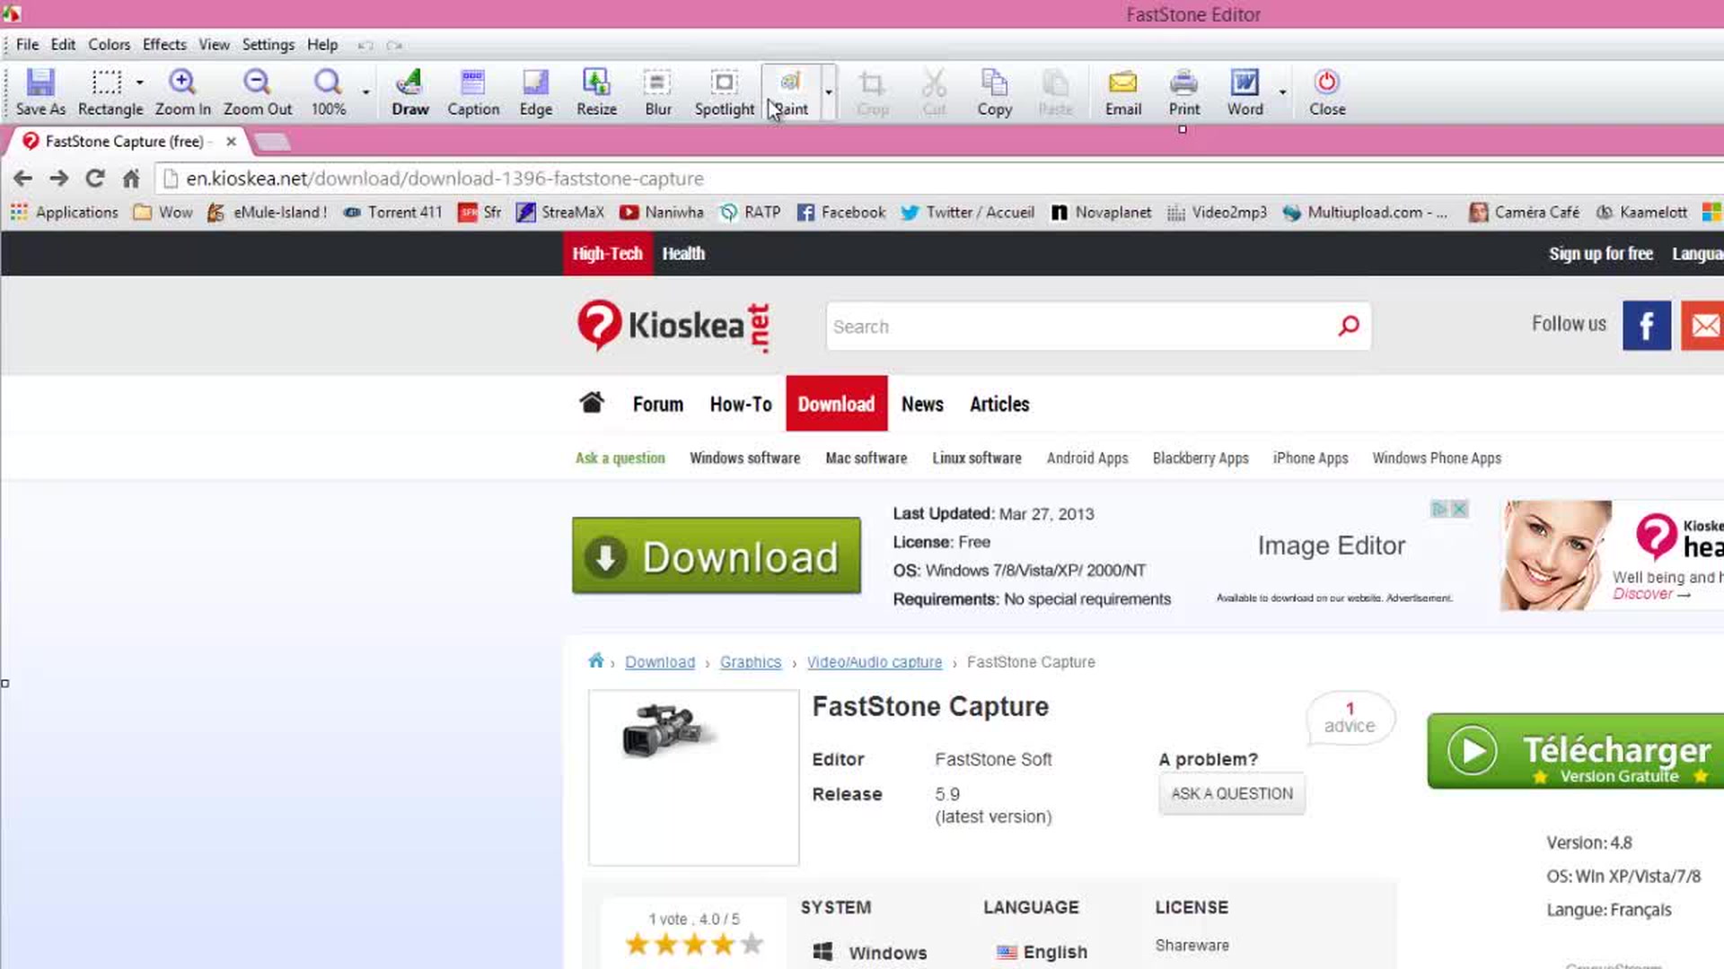Select the View menu item
The height and width of the screenshot is (969, 1724).
213,44
